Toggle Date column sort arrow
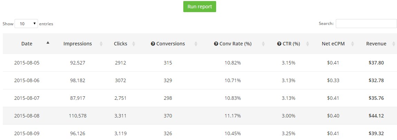 pyautogui.click(x=48, y=43)
